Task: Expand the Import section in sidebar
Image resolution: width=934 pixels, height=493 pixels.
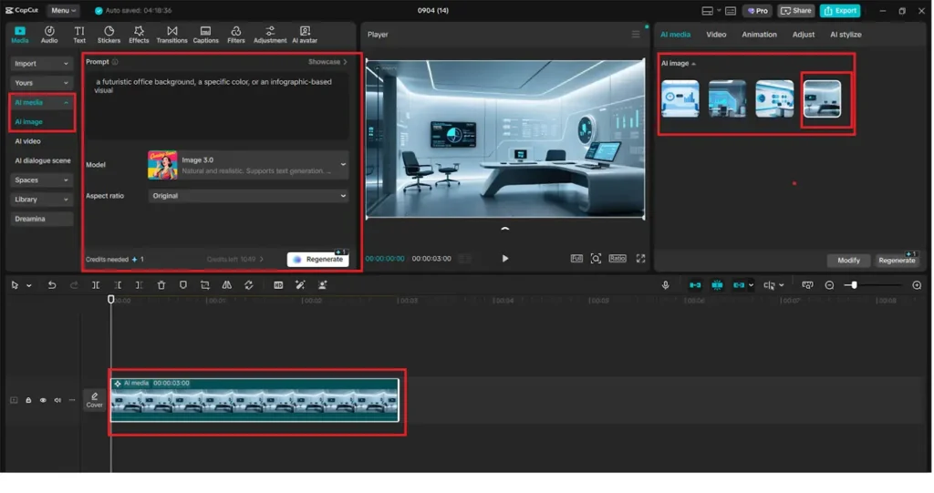Action: (x=41, y=64)
